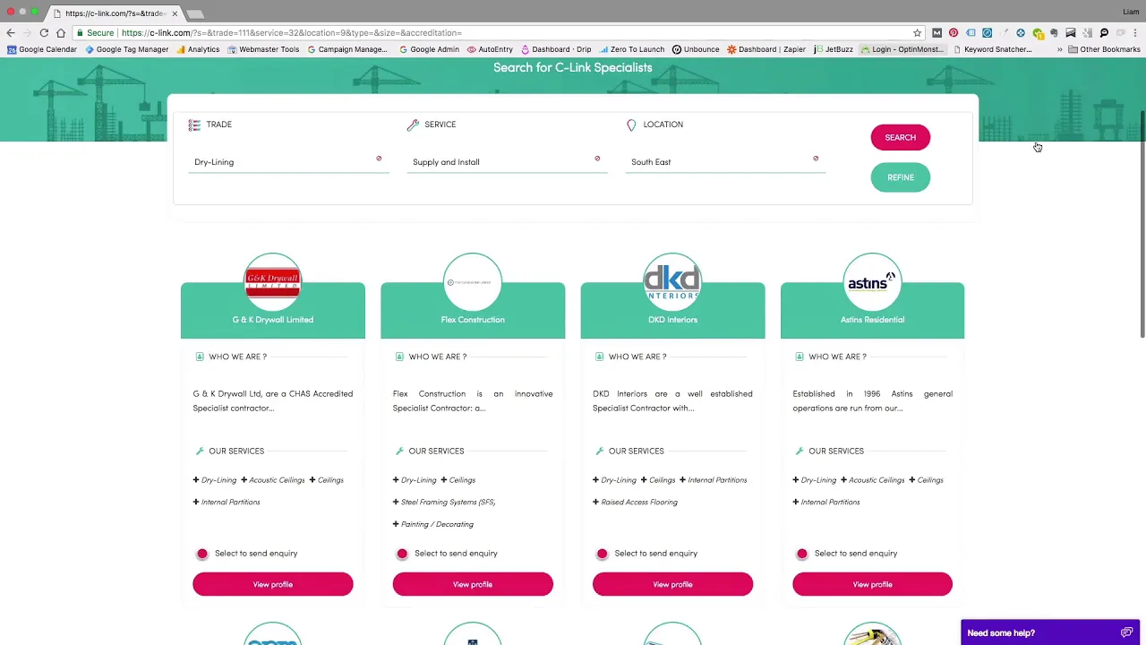The height and width of the screenshot is (645, 1146).
Task: View profile of G & K Drywall Limited
Action: (x=273, y=584)
